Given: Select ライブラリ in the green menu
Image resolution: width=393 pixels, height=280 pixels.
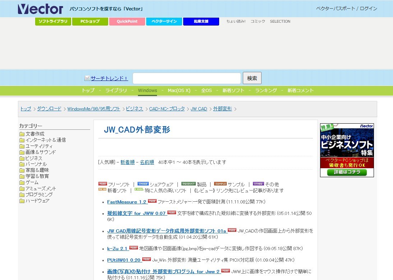Looking at the screenshot, I should (116, 91).
